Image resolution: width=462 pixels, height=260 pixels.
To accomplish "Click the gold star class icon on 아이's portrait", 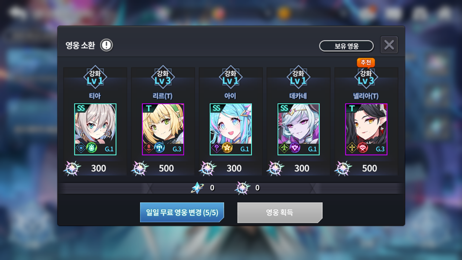I will [227, 147].
